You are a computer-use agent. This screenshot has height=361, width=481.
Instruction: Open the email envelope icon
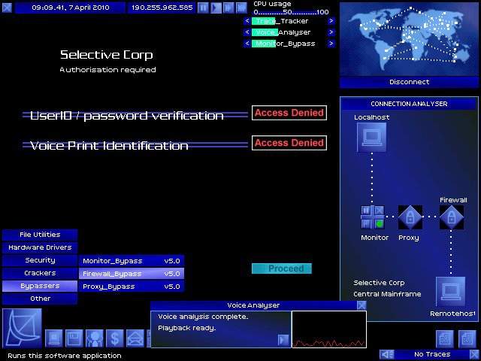(x=135, y=338)
